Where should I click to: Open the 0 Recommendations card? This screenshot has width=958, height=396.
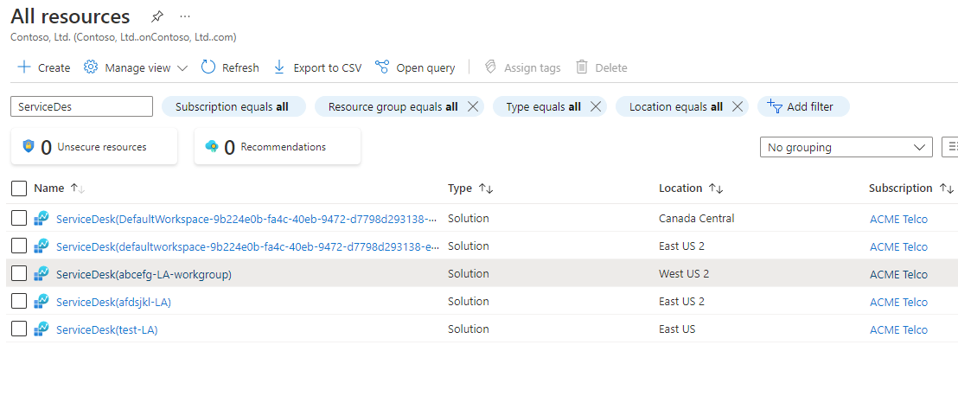tap(278, 146)
